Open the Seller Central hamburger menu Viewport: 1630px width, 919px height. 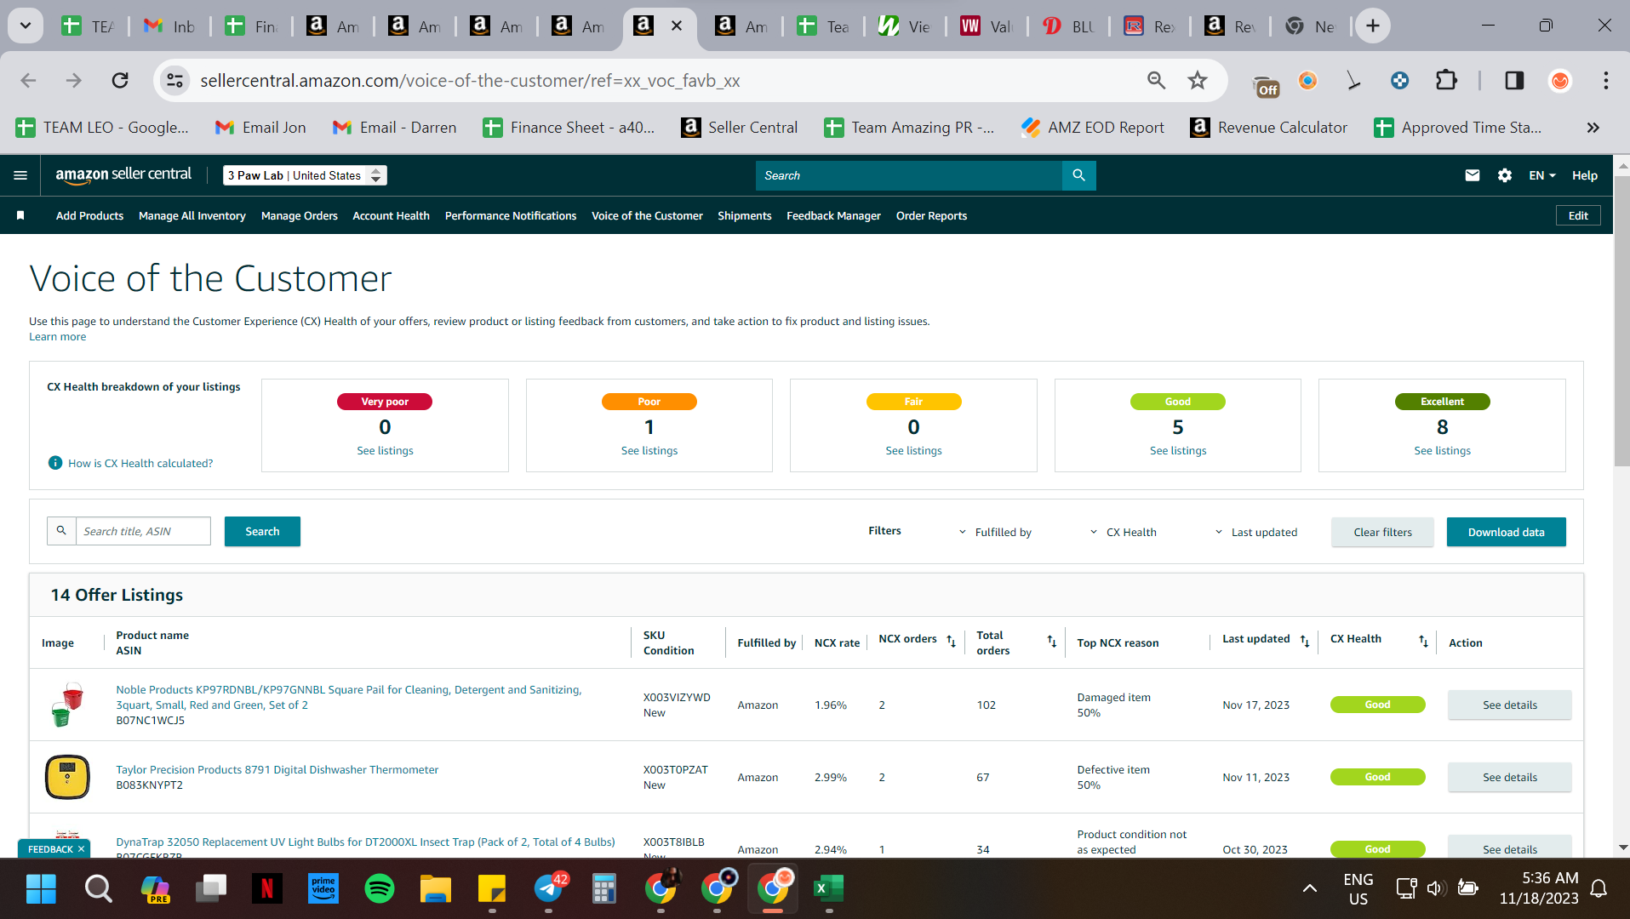click(x=20, y=175)
